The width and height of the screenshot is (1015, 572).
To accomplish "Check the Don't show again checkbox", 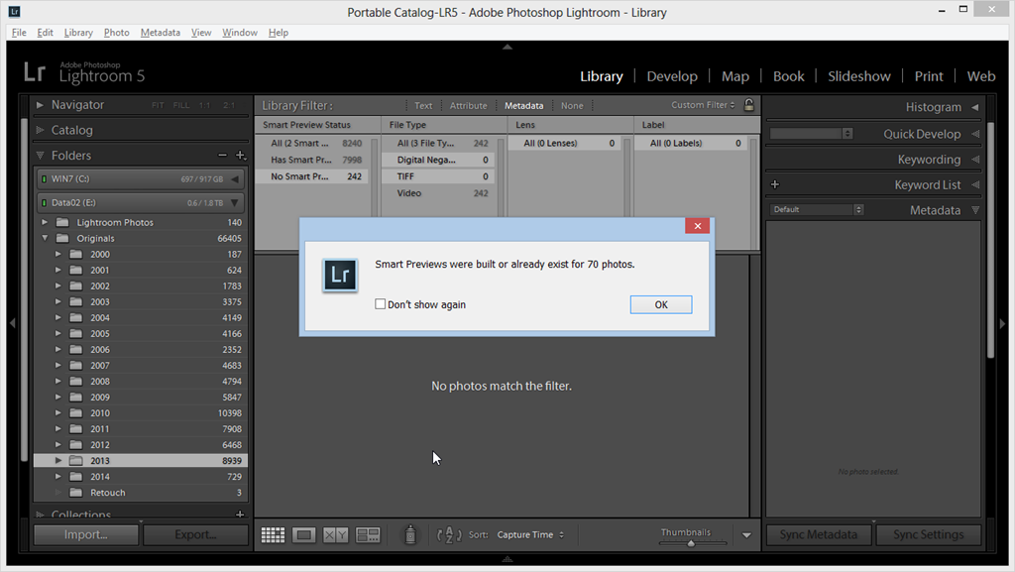I will [x=380, y=304].
